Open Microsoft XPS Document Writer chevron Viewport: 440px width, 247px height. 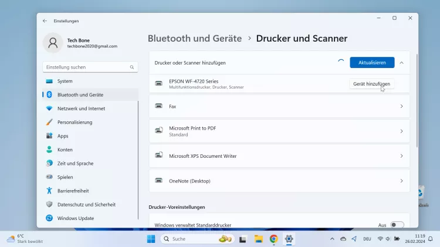point(401,156)
